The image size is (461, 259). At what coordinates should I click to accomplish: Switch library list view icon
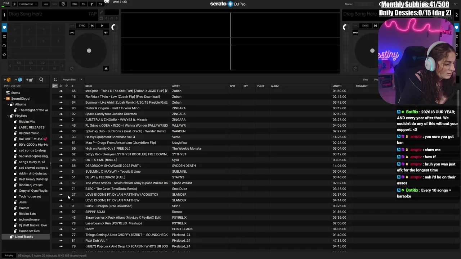coord(55,79)
